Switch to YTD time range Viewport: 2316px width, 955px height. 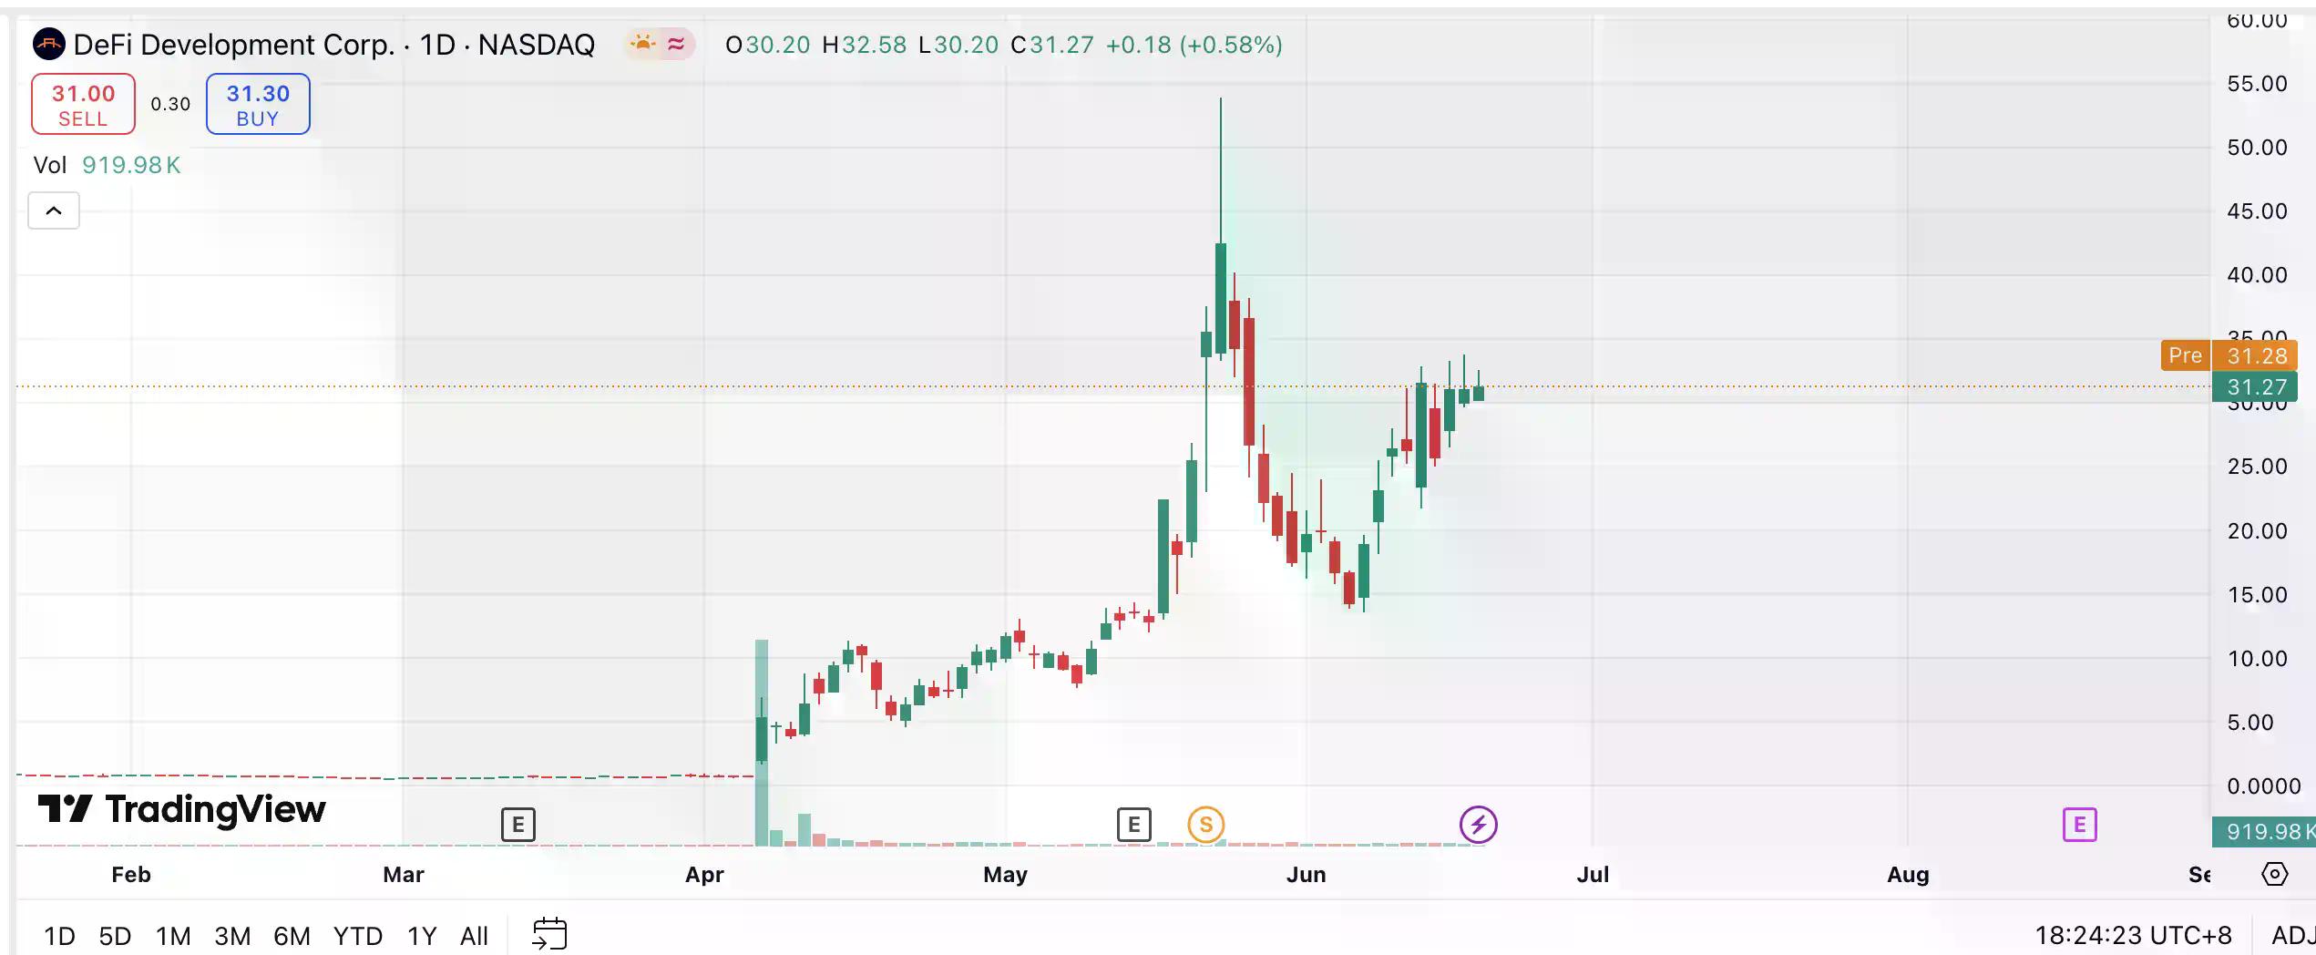[x=357, y=936]
